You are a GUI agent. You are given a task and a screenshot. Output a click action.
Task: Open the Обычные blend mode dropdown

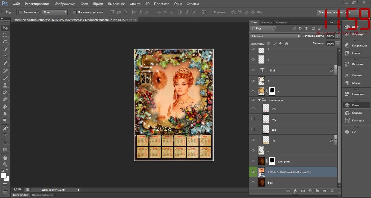pos(275,36)
